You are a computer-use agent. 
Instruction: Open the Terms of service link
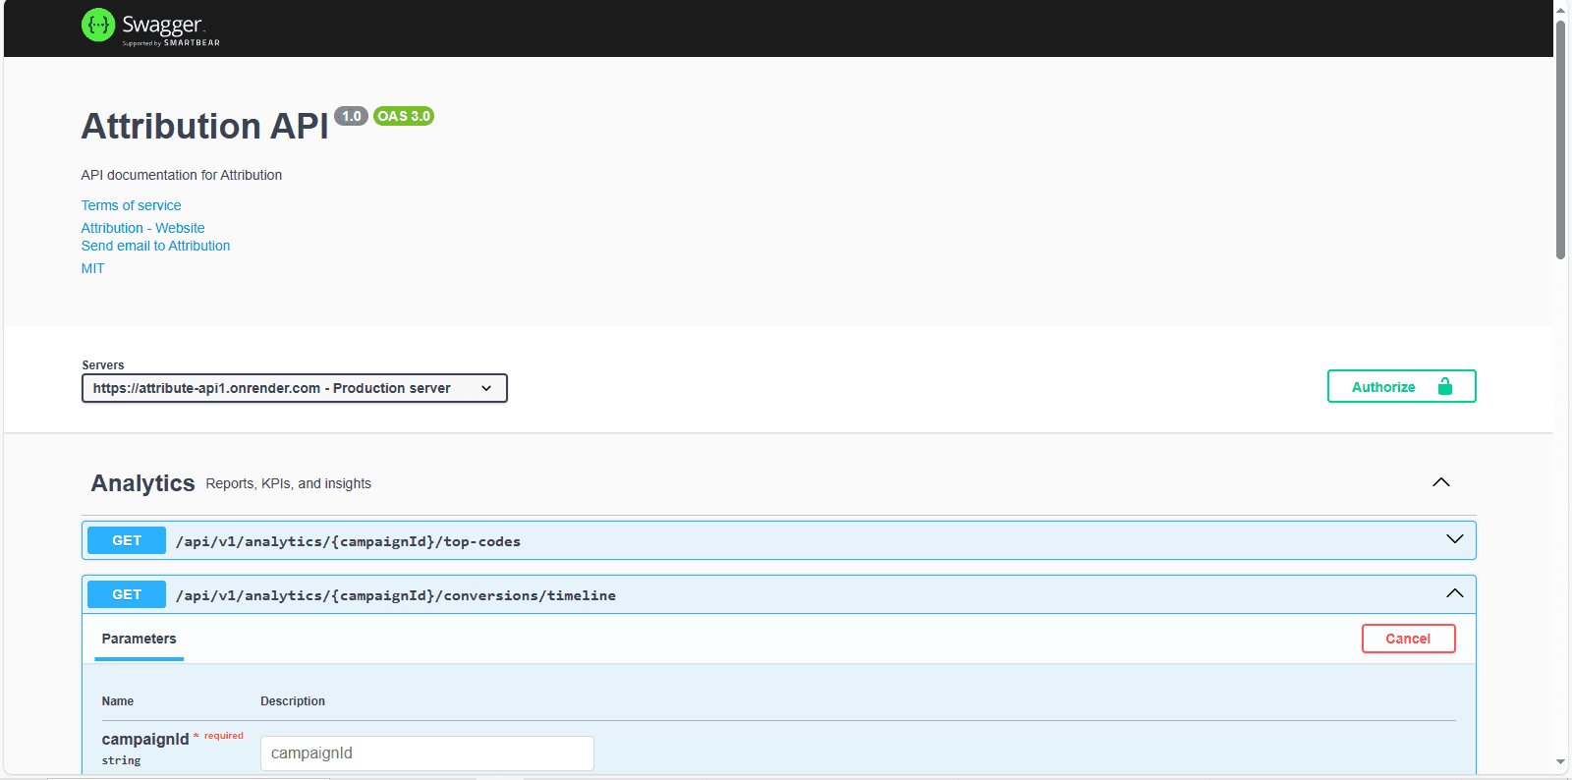131,205
